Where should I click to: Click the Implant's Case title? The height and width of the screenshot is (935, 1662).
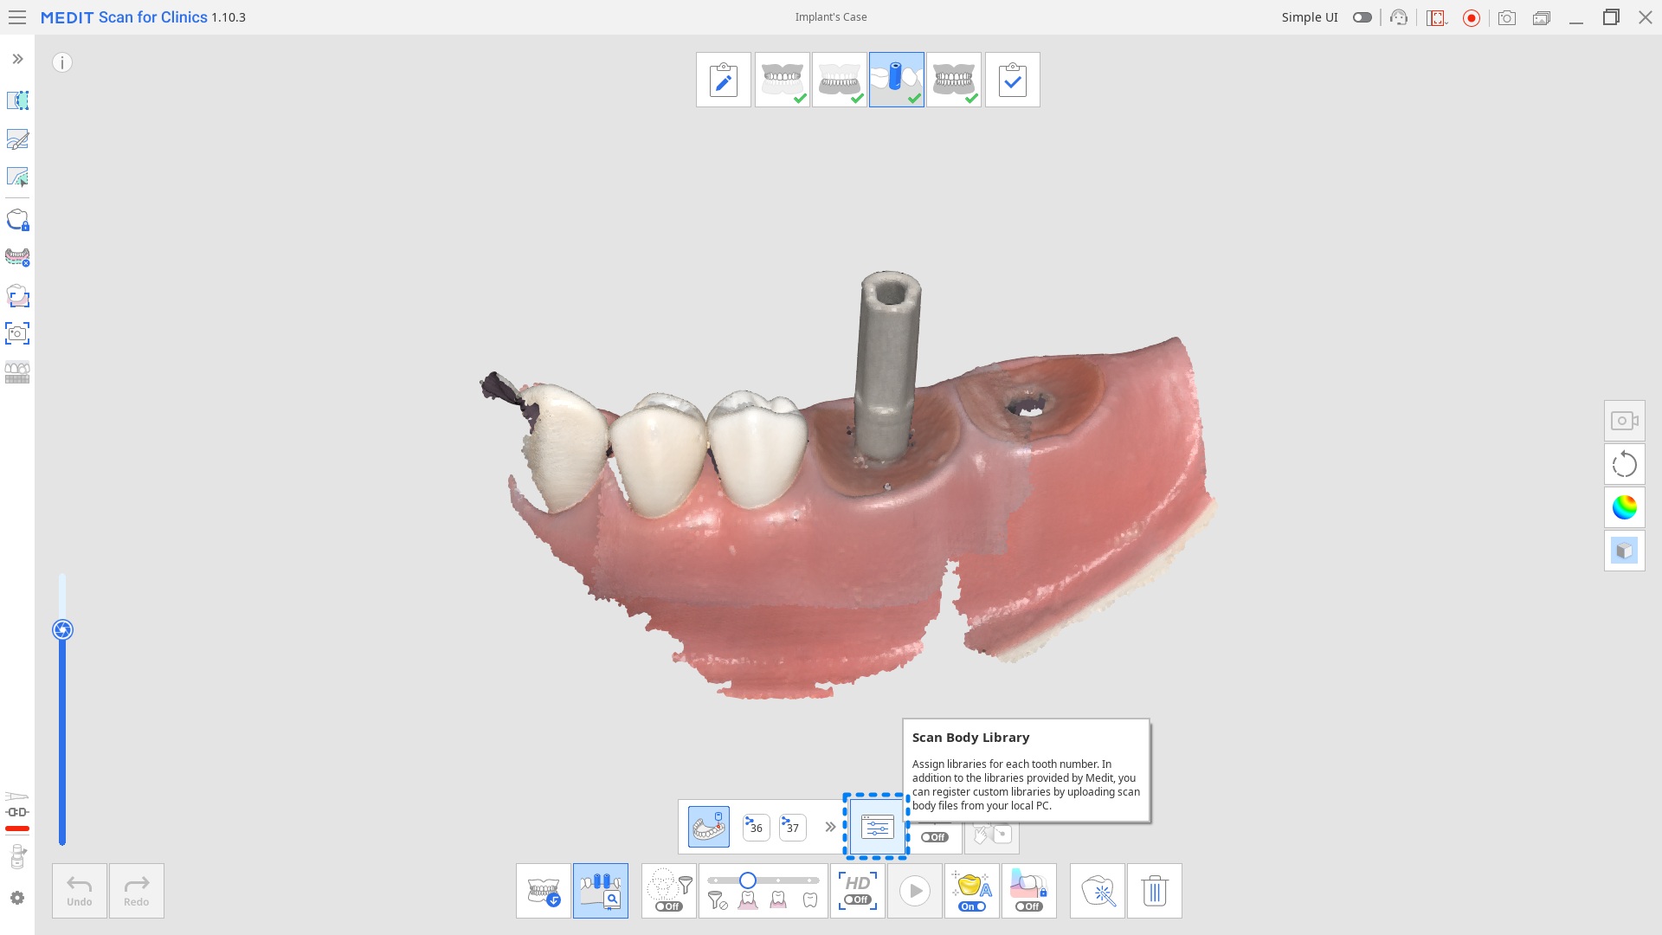[831, 17]
